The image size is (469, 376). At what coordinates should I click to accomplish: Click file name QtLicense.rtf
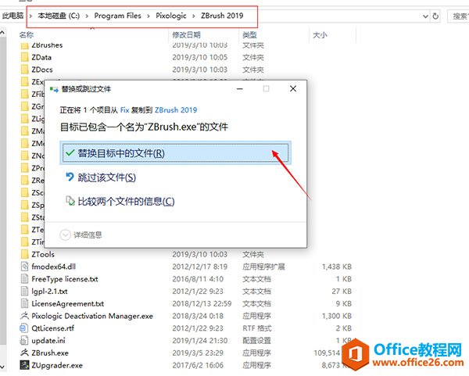point(52,328)
